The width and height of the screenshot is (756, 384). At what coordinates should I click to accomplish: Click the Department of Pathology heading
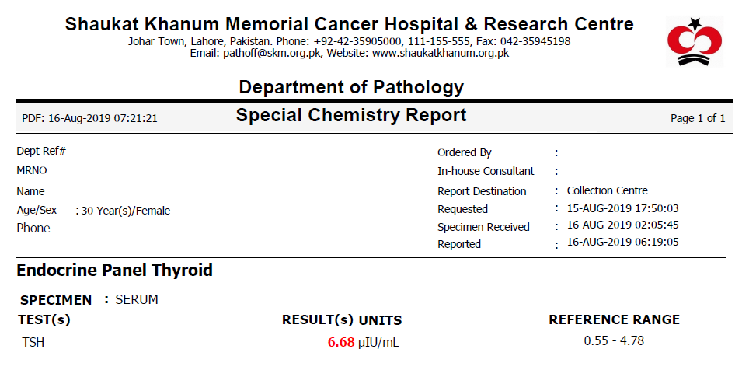pos(351,87)
